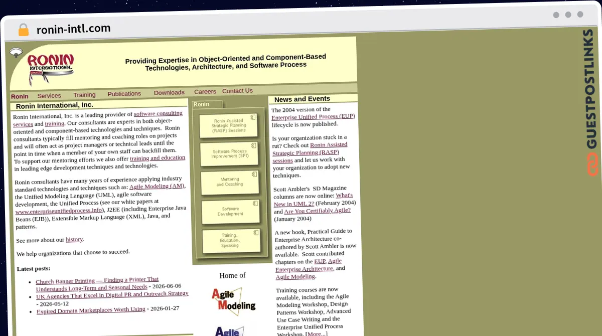This screenshot has height=336, width=602.
Task: Visit the www.enterpriseunifiedprocess.info link
Action: [59, 211]
